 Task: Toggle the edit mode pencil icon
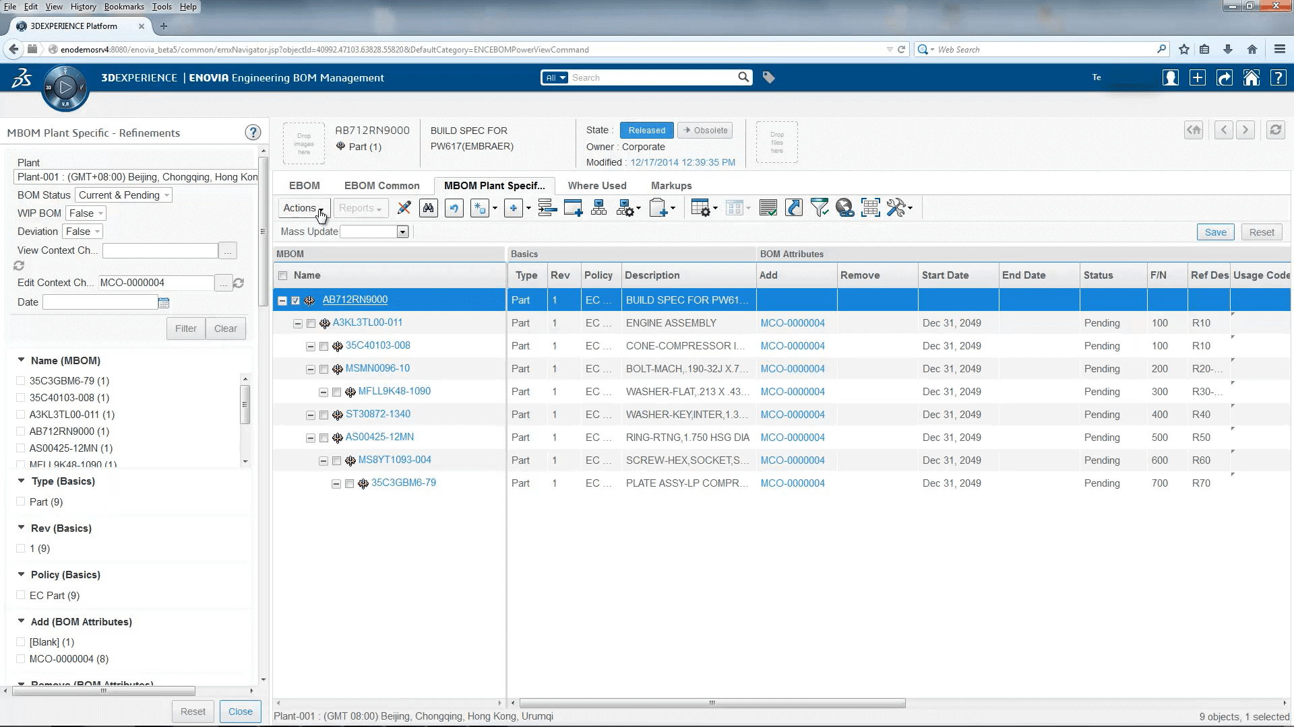[404, 208]
